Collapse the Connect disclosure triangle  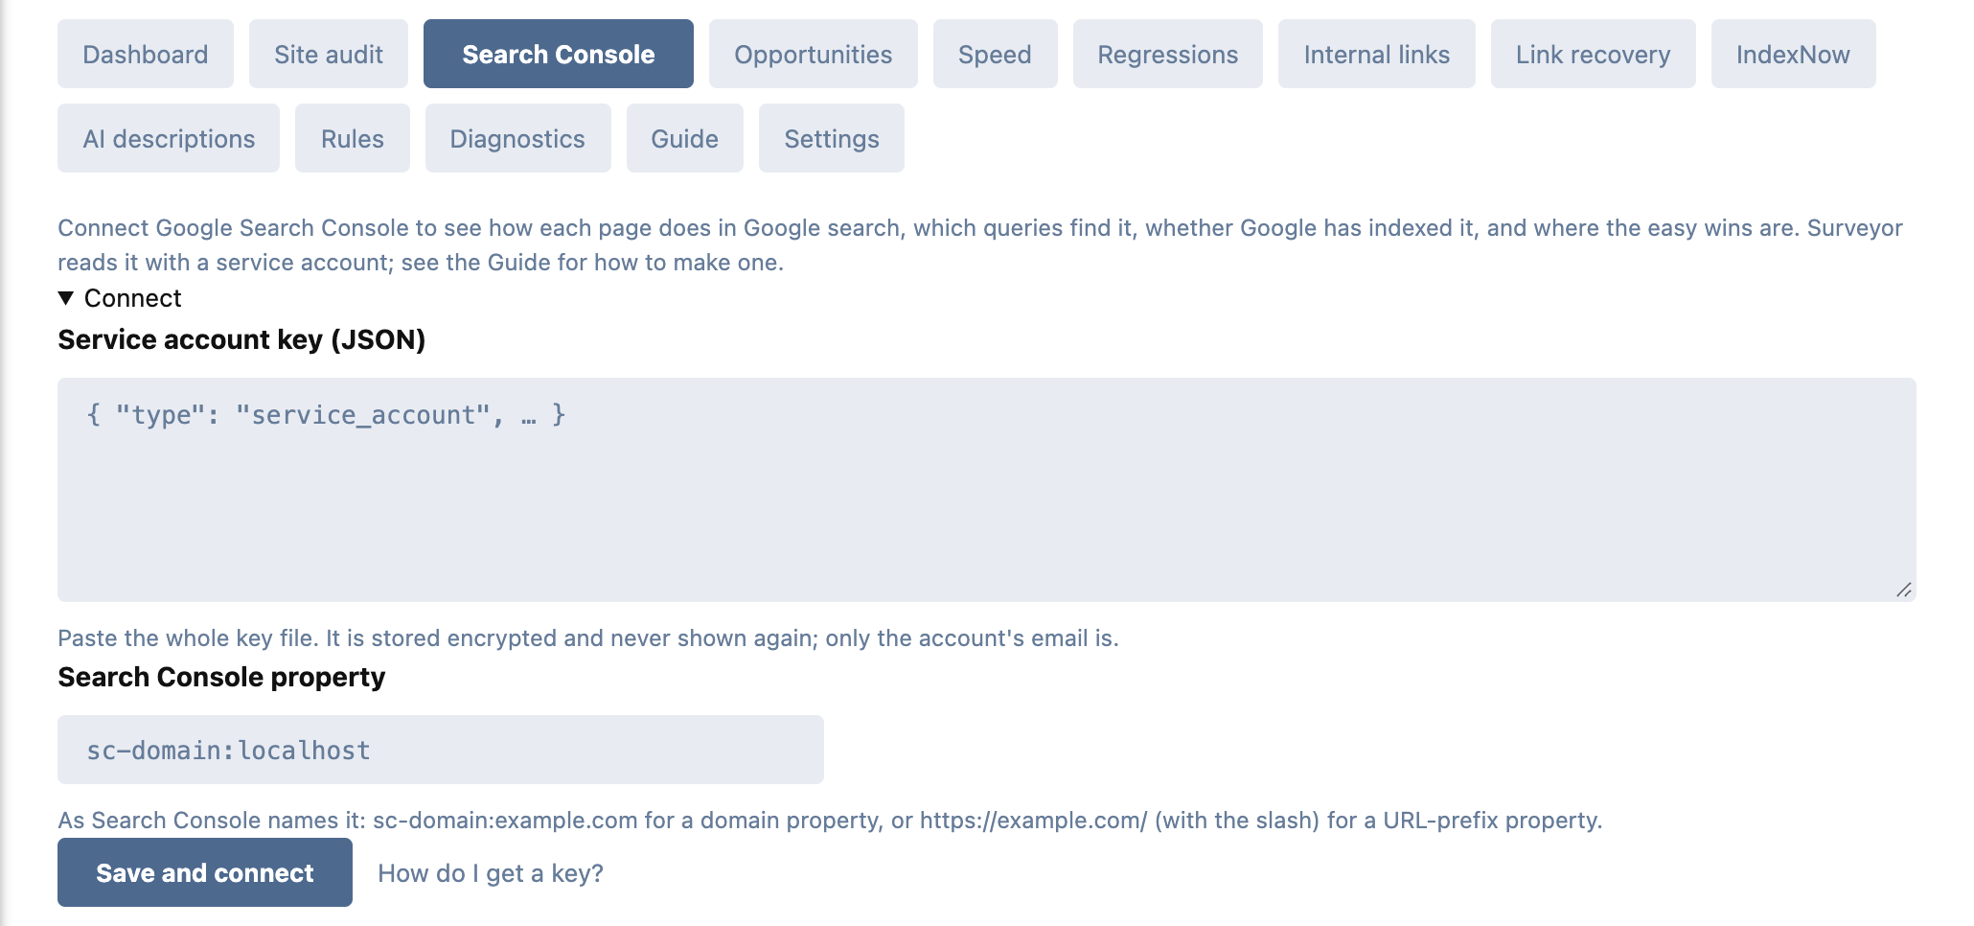coord(66,298)
